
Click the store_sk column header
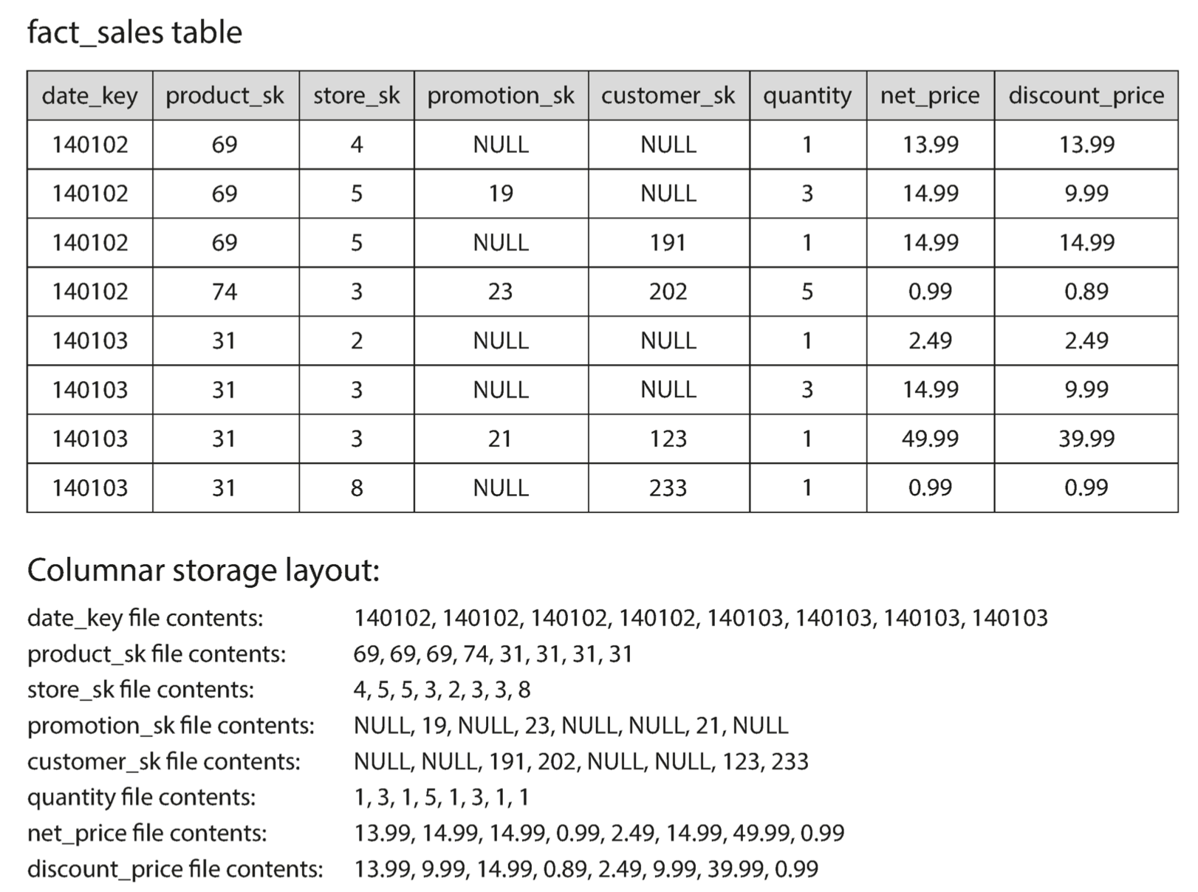(x=357, y=95)
